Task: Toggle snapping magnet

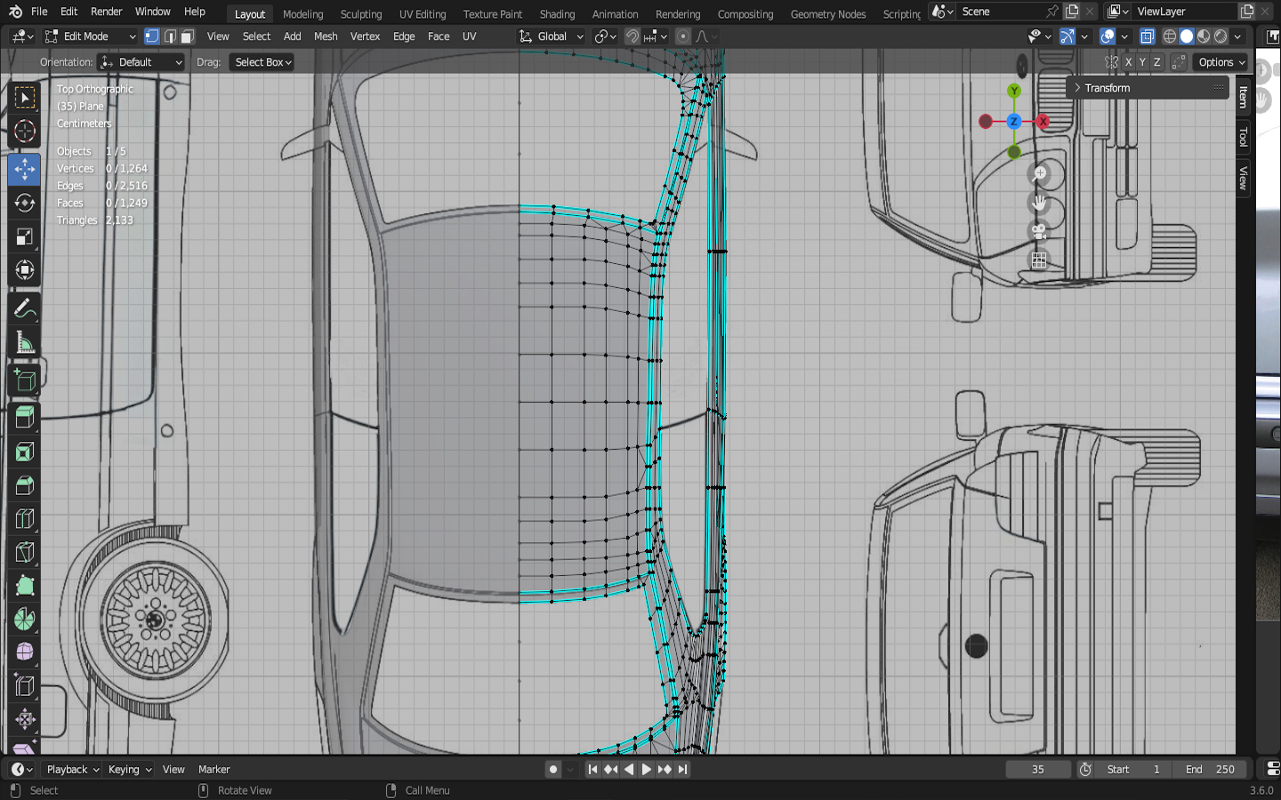Action: (632, 36)
